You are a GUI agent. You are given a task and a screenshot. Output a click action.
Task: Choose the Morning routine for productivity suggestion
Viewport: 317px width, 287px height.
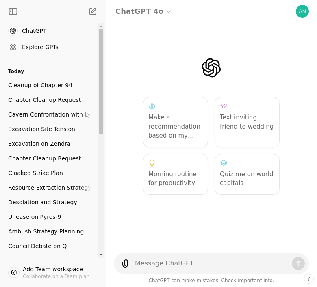point(176,174)
